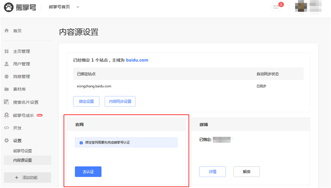Open 搜索名片设置 in the sidebar
Screen dimensions: 331x188
click(x=26, y=102)
